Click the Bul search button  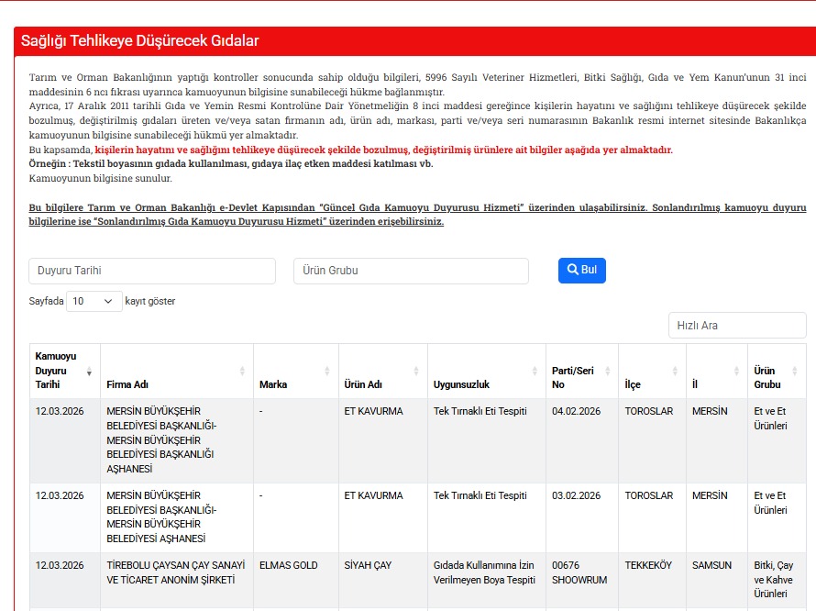(582, 270)
